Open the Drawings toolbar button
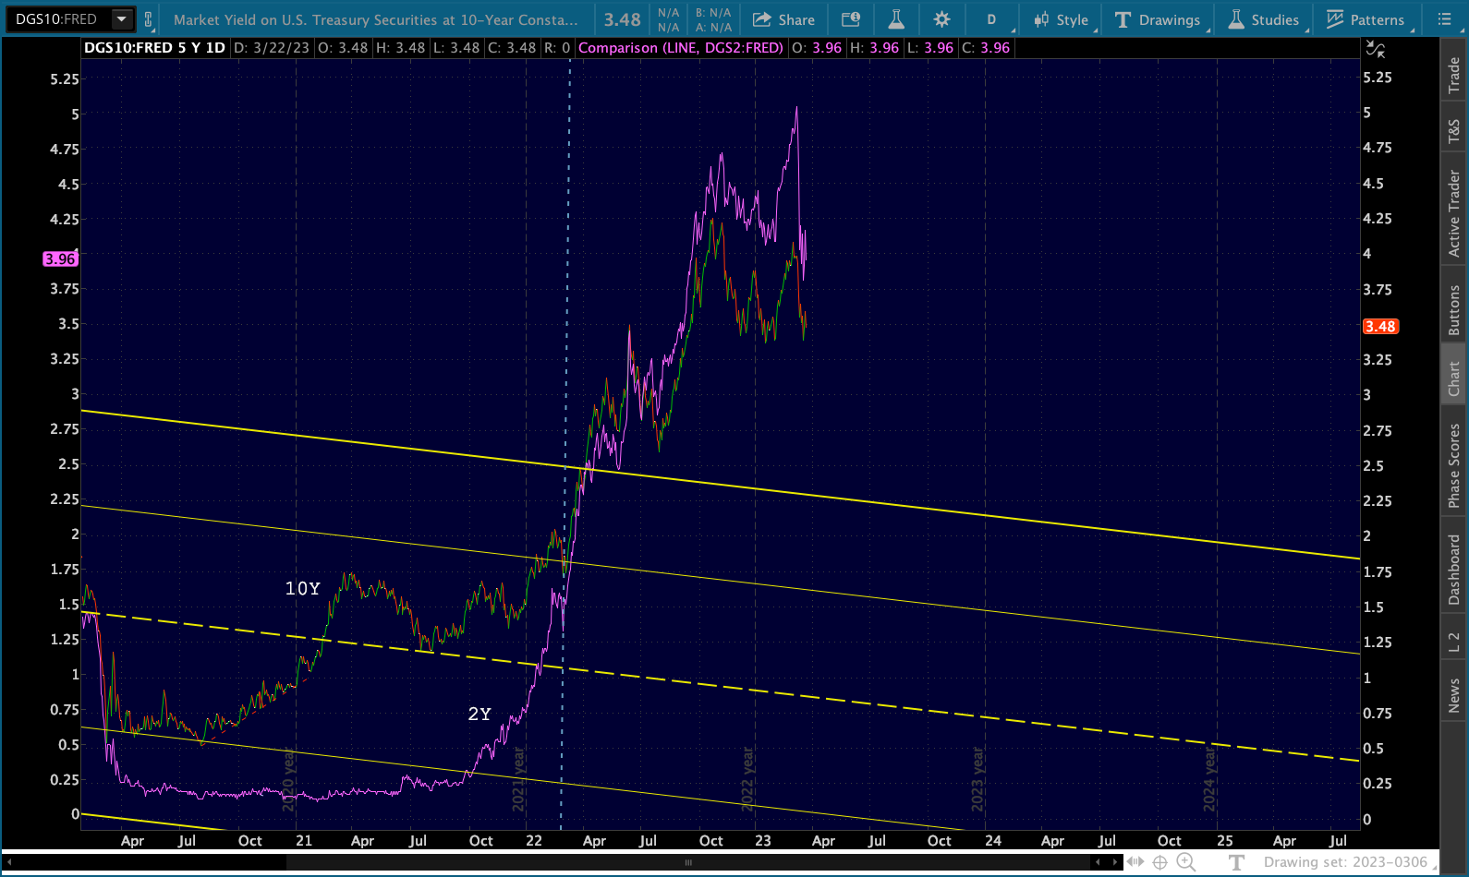Viewport: 1469px width, 877px height. click(x=1158, y=19)
